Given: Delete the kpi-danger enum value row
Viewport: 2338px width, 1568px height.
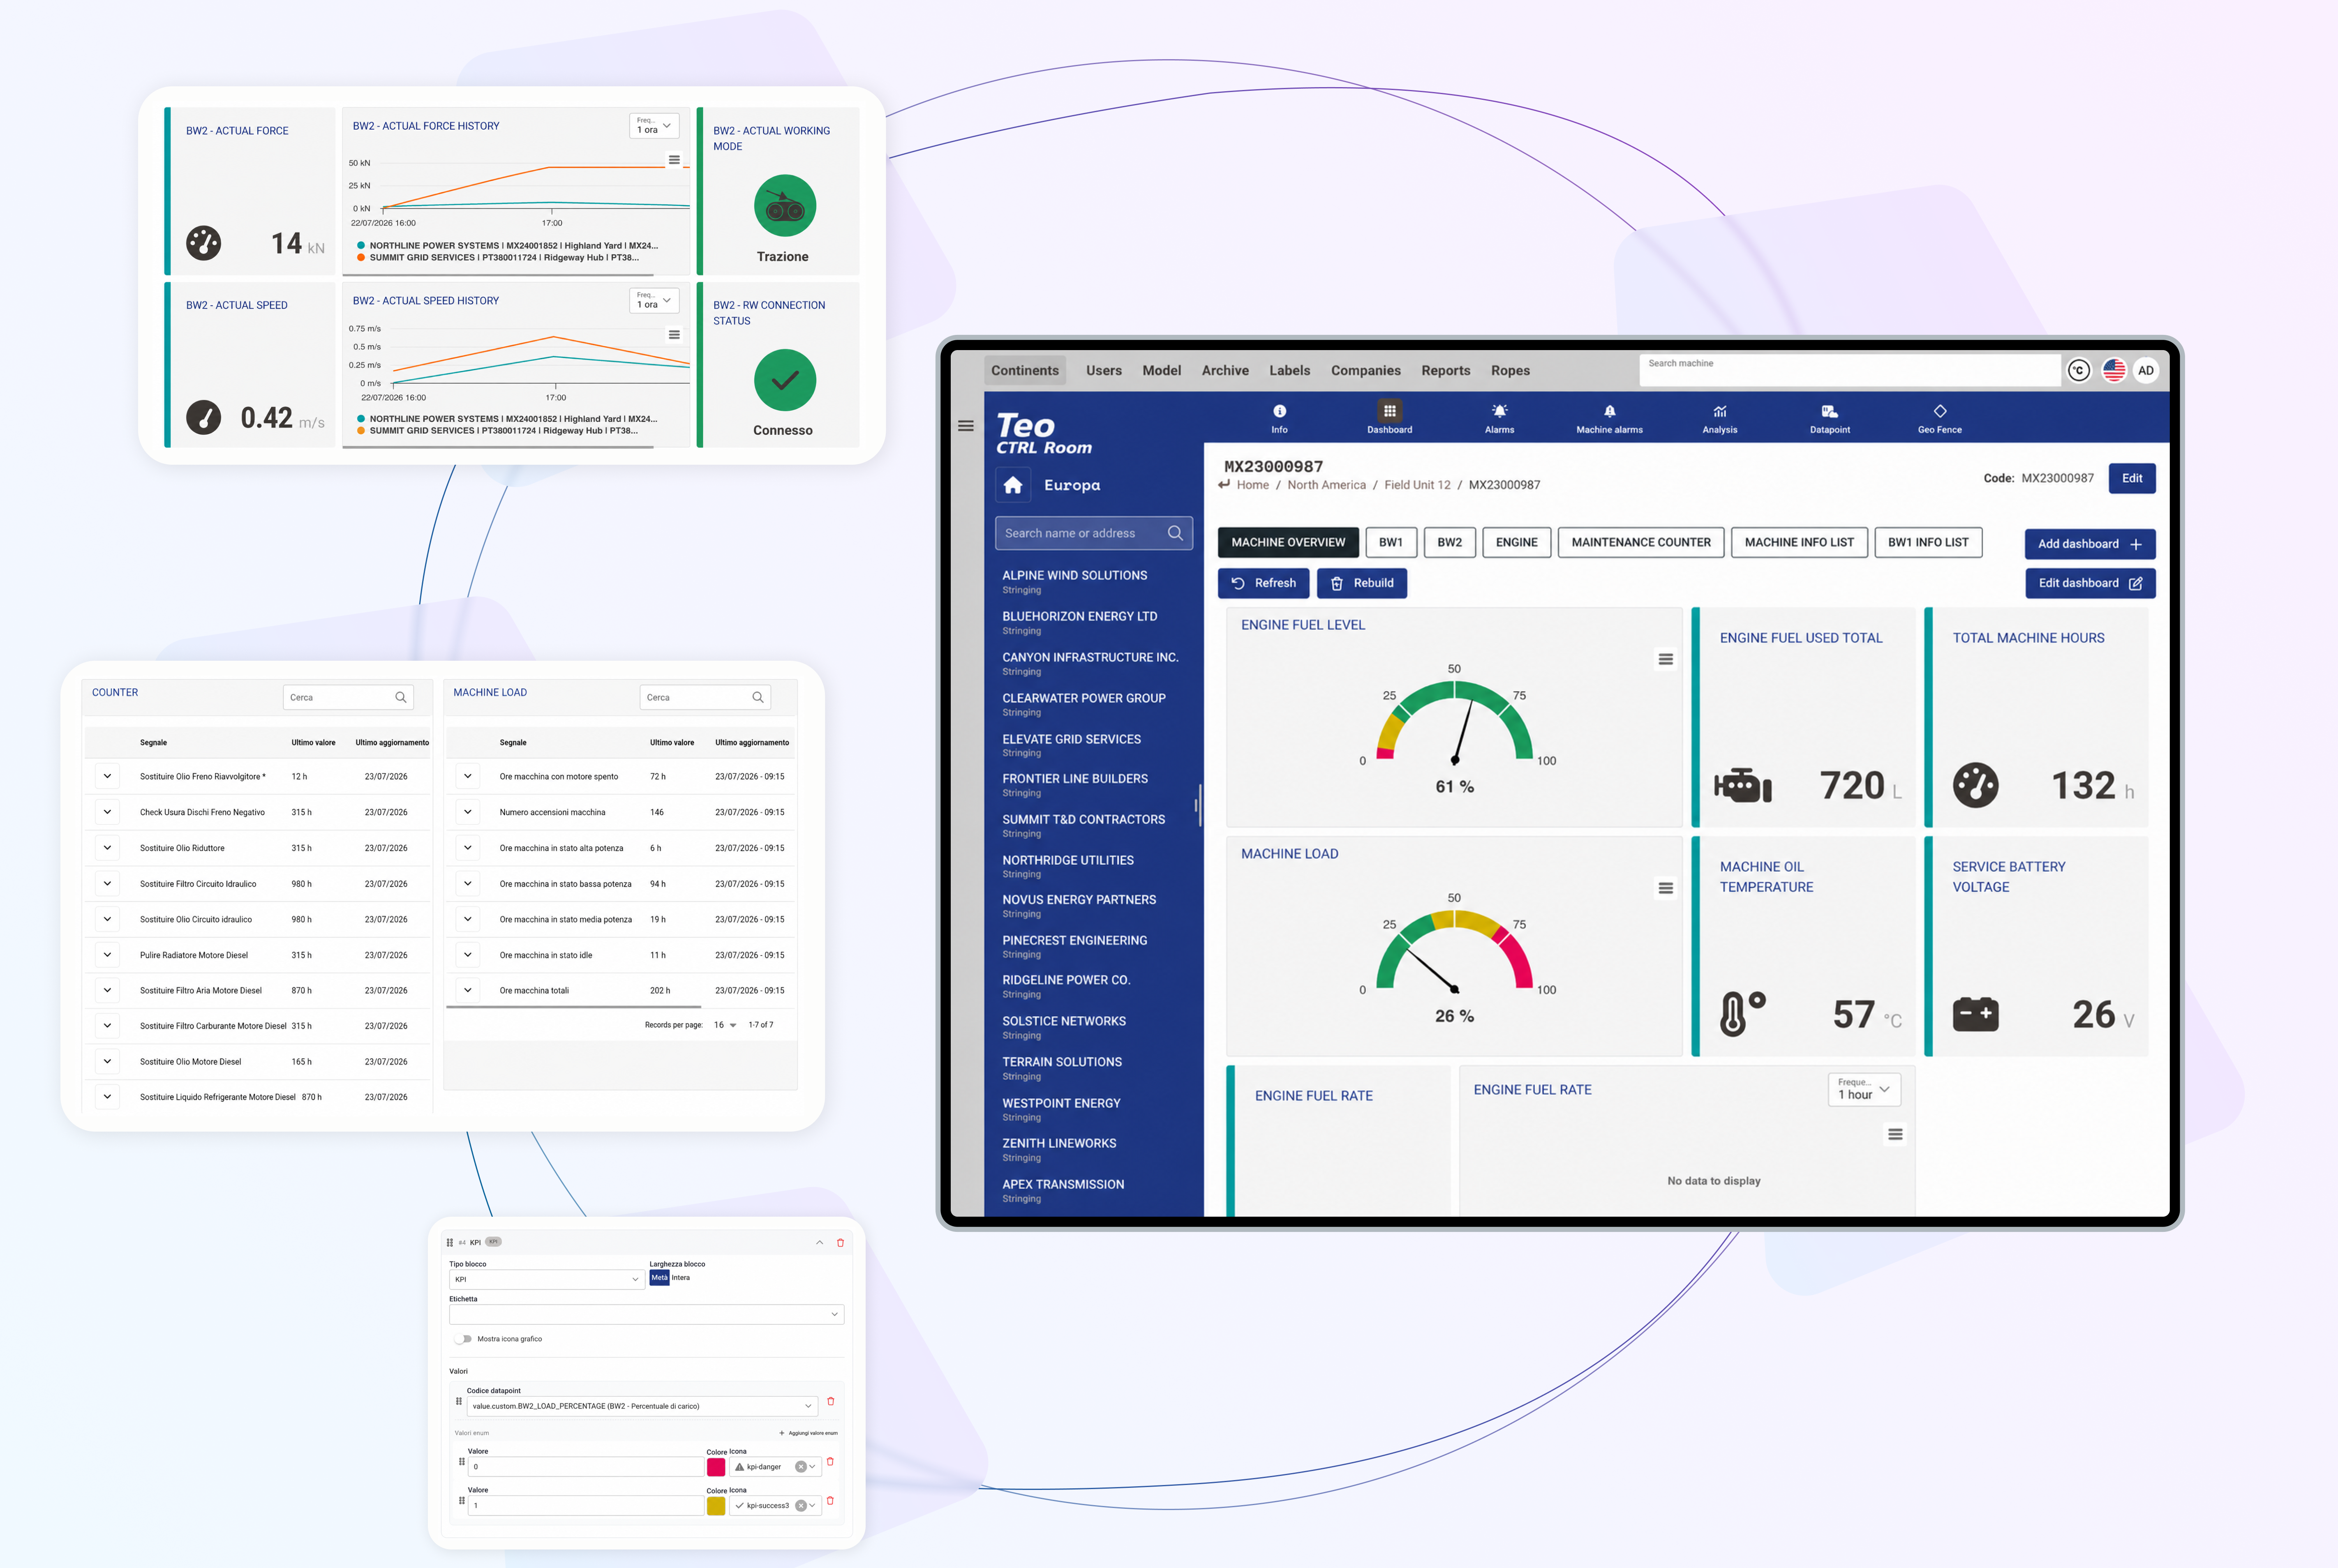Looking at the screenshot, I should [829, 1462].
